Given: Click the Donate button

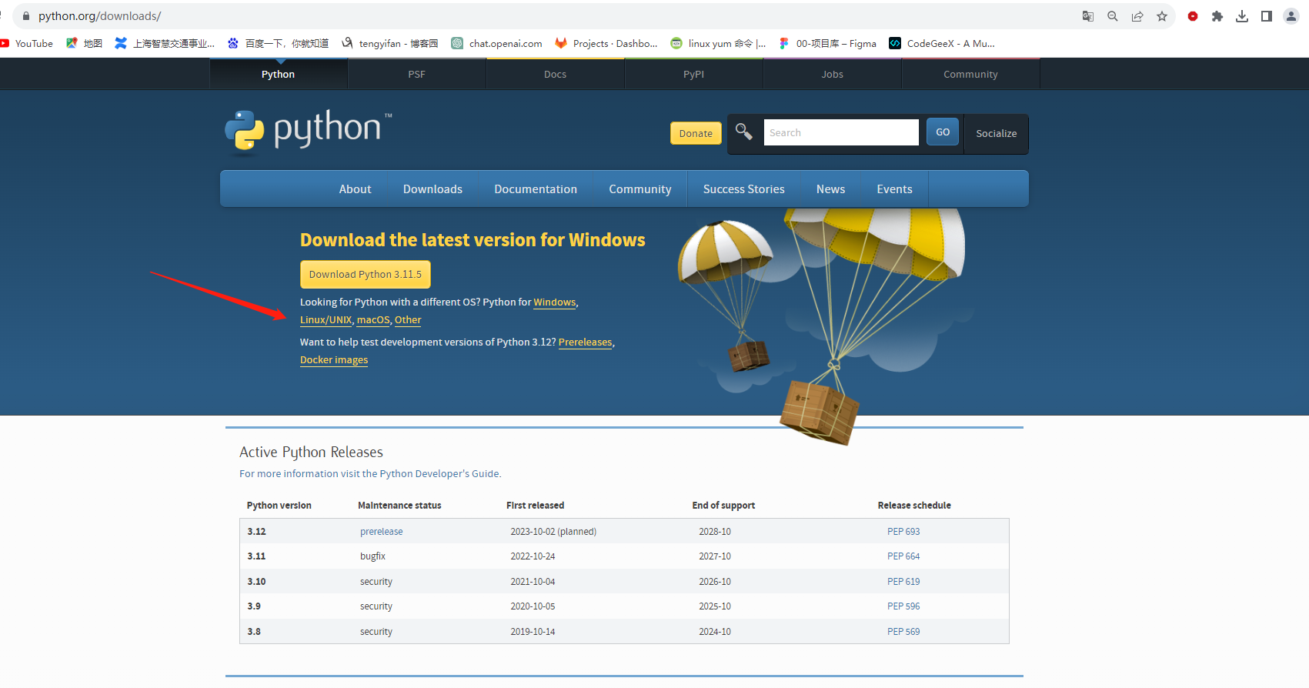Looking at the screenshot, I should [x=696, y=133].
